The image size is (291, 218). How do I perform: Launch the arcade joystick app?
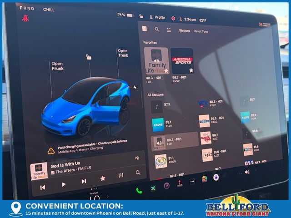coord(180,184)
